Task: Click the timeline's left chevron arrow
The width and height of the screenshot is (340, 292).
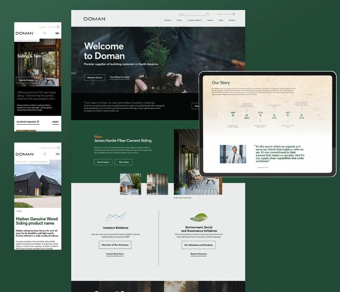Action: point(216,116)
